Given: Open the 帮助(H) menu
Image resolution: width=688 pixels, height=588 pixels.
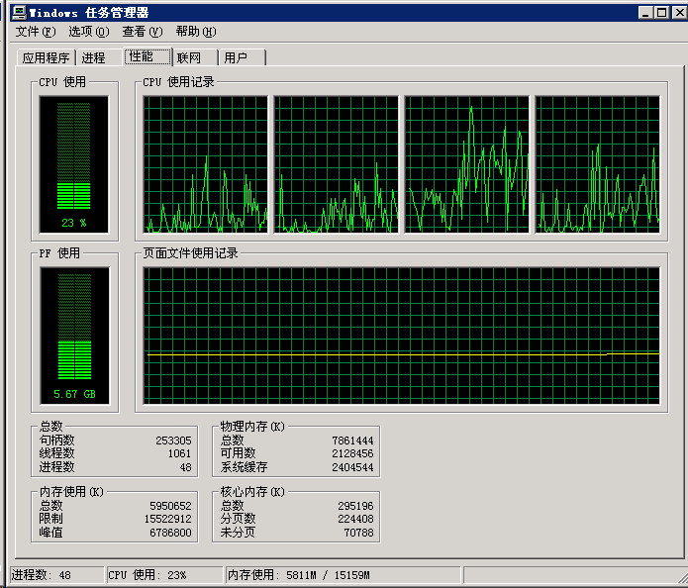Looking at the screenshot, I should [196, 32].
